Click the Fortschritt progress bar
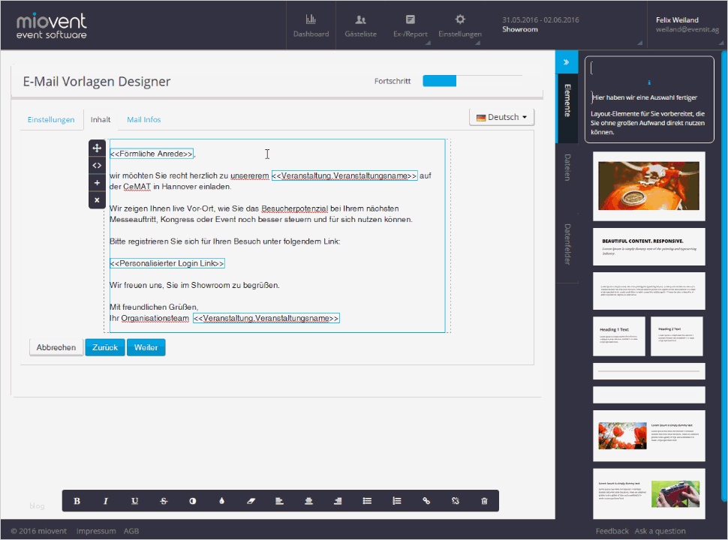 click(x=472, y=81)
